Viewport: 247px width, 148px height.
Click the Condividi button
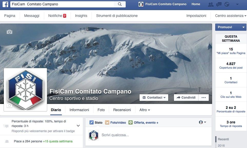(186, 98)
